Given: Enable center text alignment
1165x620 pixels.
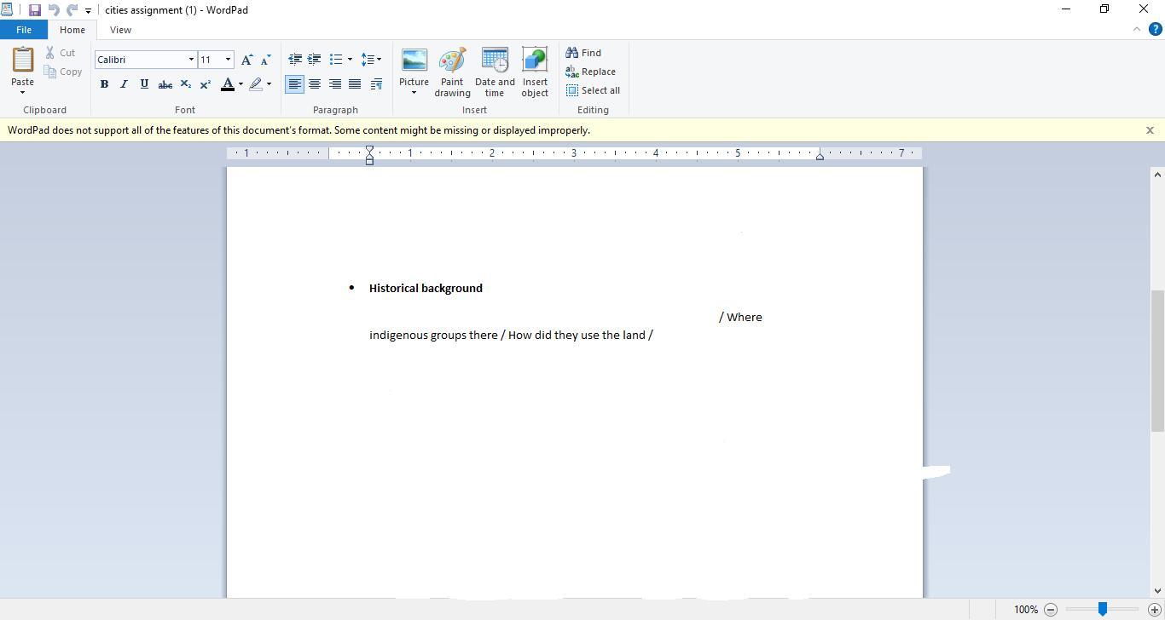Looking at the screenshot, I should tap(315, 84).
